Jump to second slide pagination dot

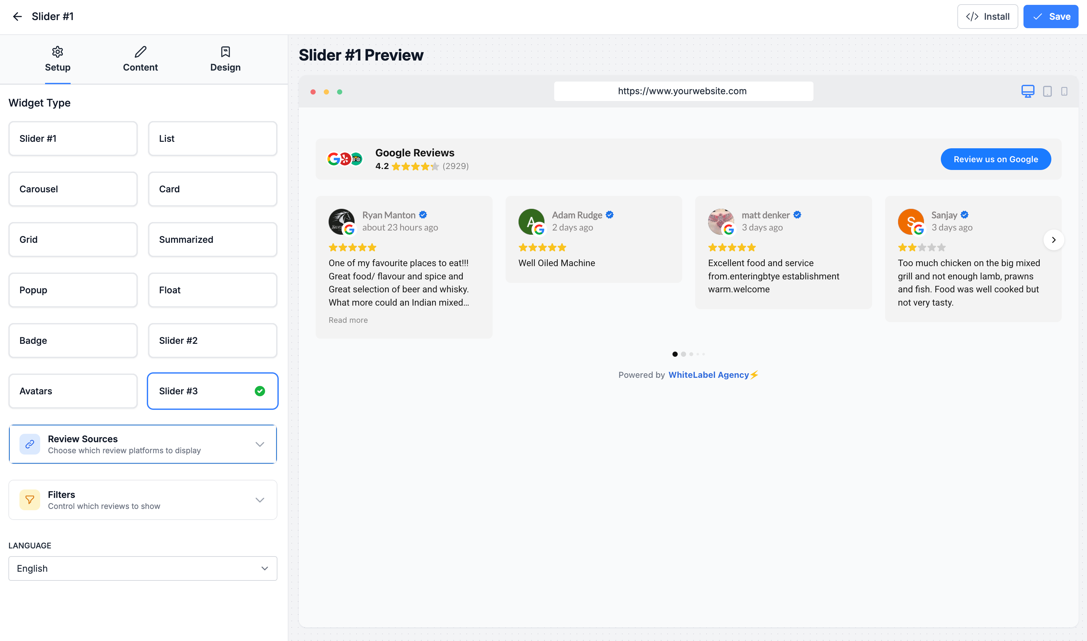coord(683,354)
